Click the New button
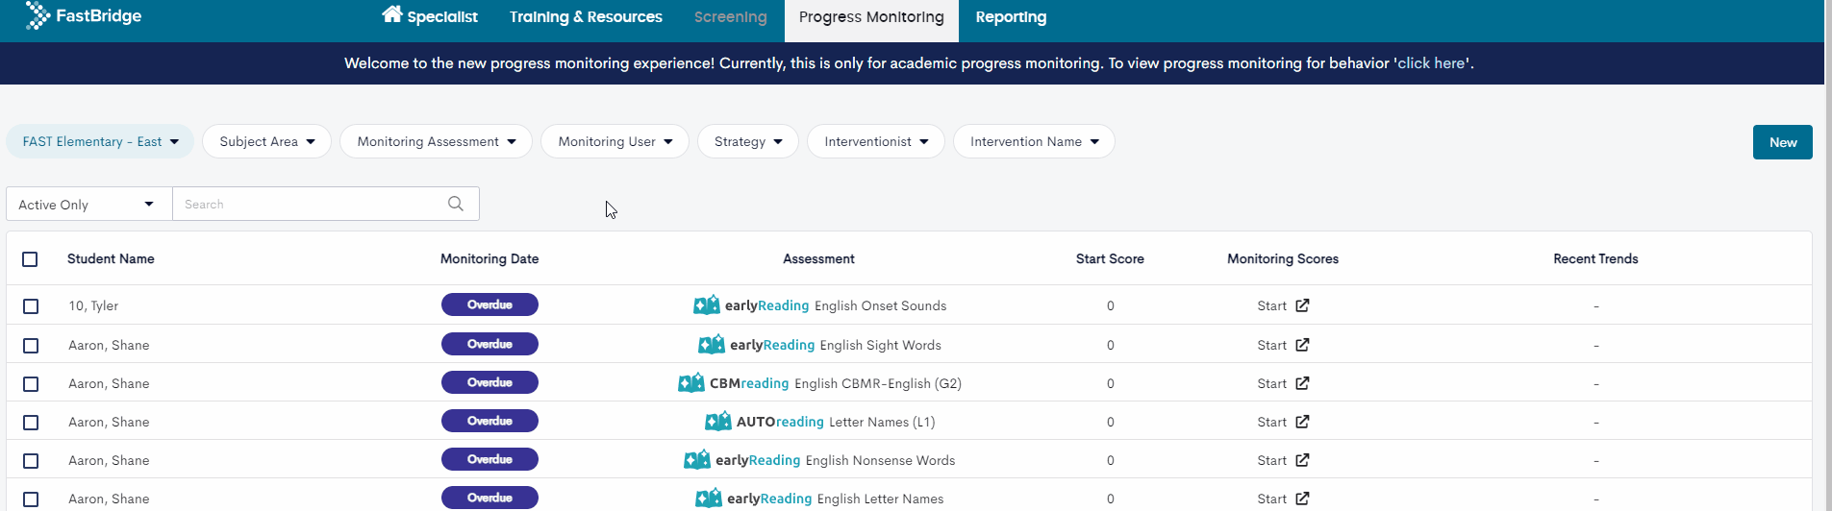 [1782, 142]
